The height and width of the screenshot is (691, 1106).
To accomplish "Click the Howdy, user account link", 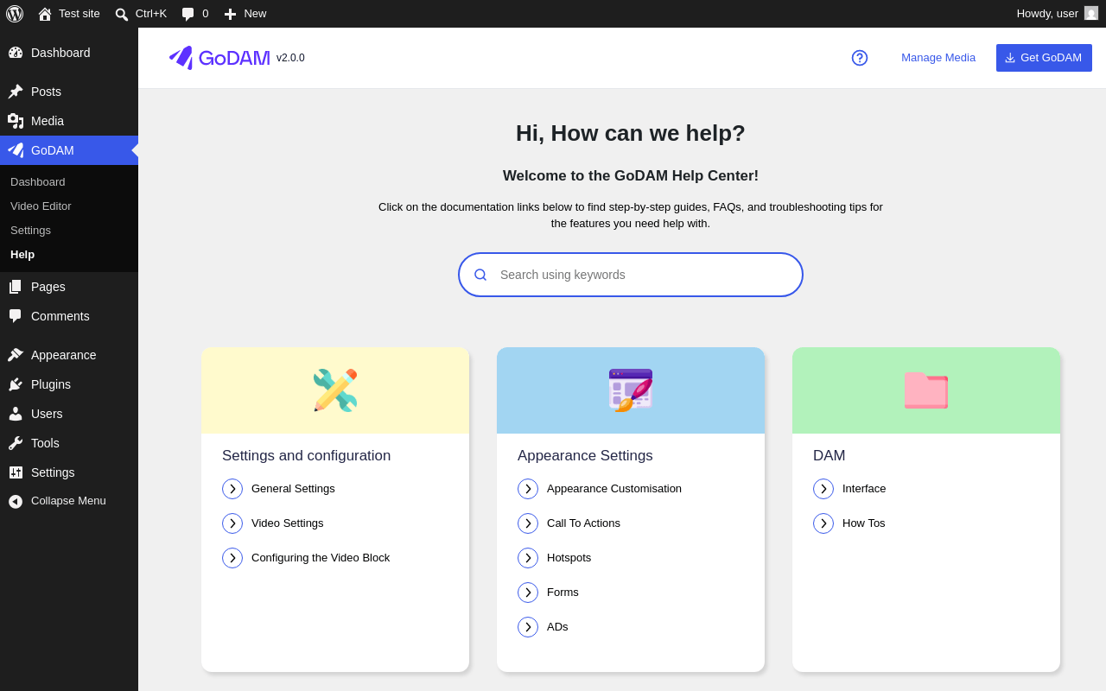I will (x=1058, y=14).
